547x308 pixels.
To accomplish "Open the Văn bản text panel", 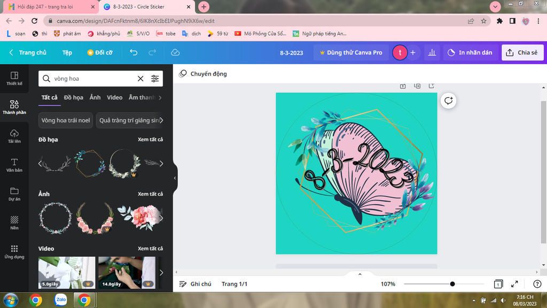I will tap(14, 165).
